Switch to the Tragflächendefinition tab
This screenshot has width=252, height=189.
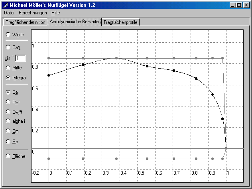(25, 22)
